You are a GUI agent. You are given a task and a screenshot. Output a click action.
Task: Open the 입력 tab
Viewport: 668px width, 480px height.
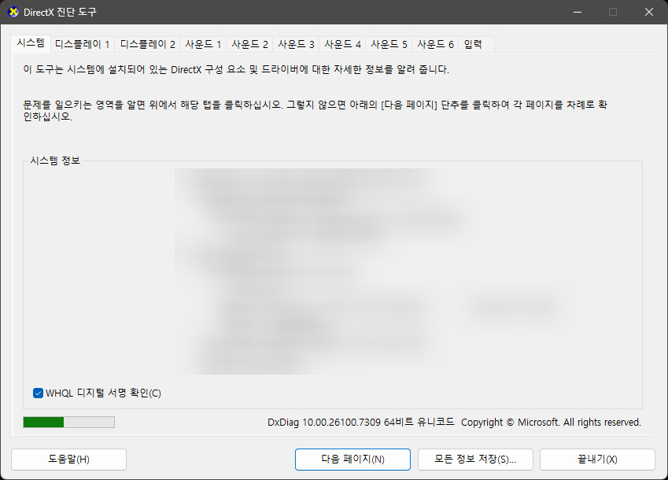point(473,44)
